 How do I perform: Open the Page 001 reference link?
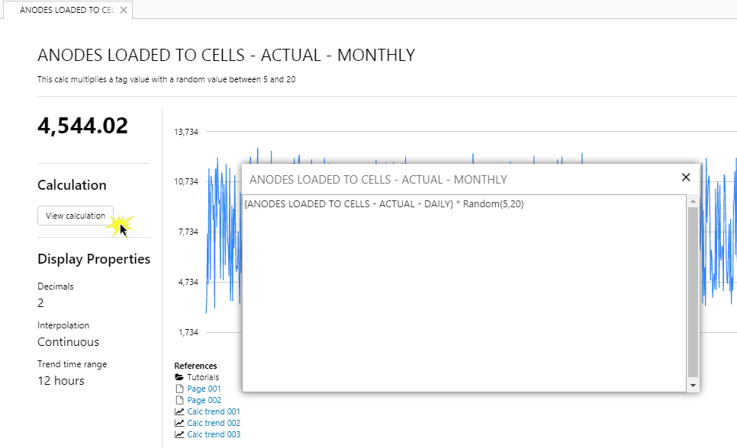(x=204, y=389)
